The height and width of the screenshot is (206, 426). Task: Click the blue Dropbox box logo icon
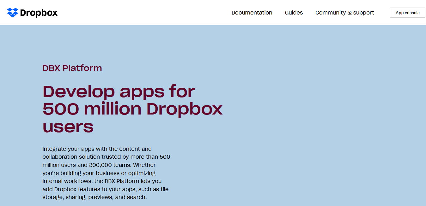[13, 13]
